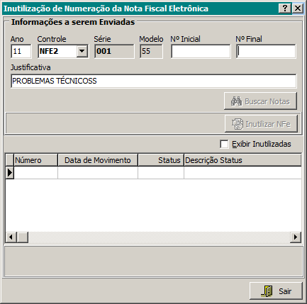Click the grid's horizontal scrollbar left arrow
The width and height of the screenshot is (307, 304).
tap(11, 237)
